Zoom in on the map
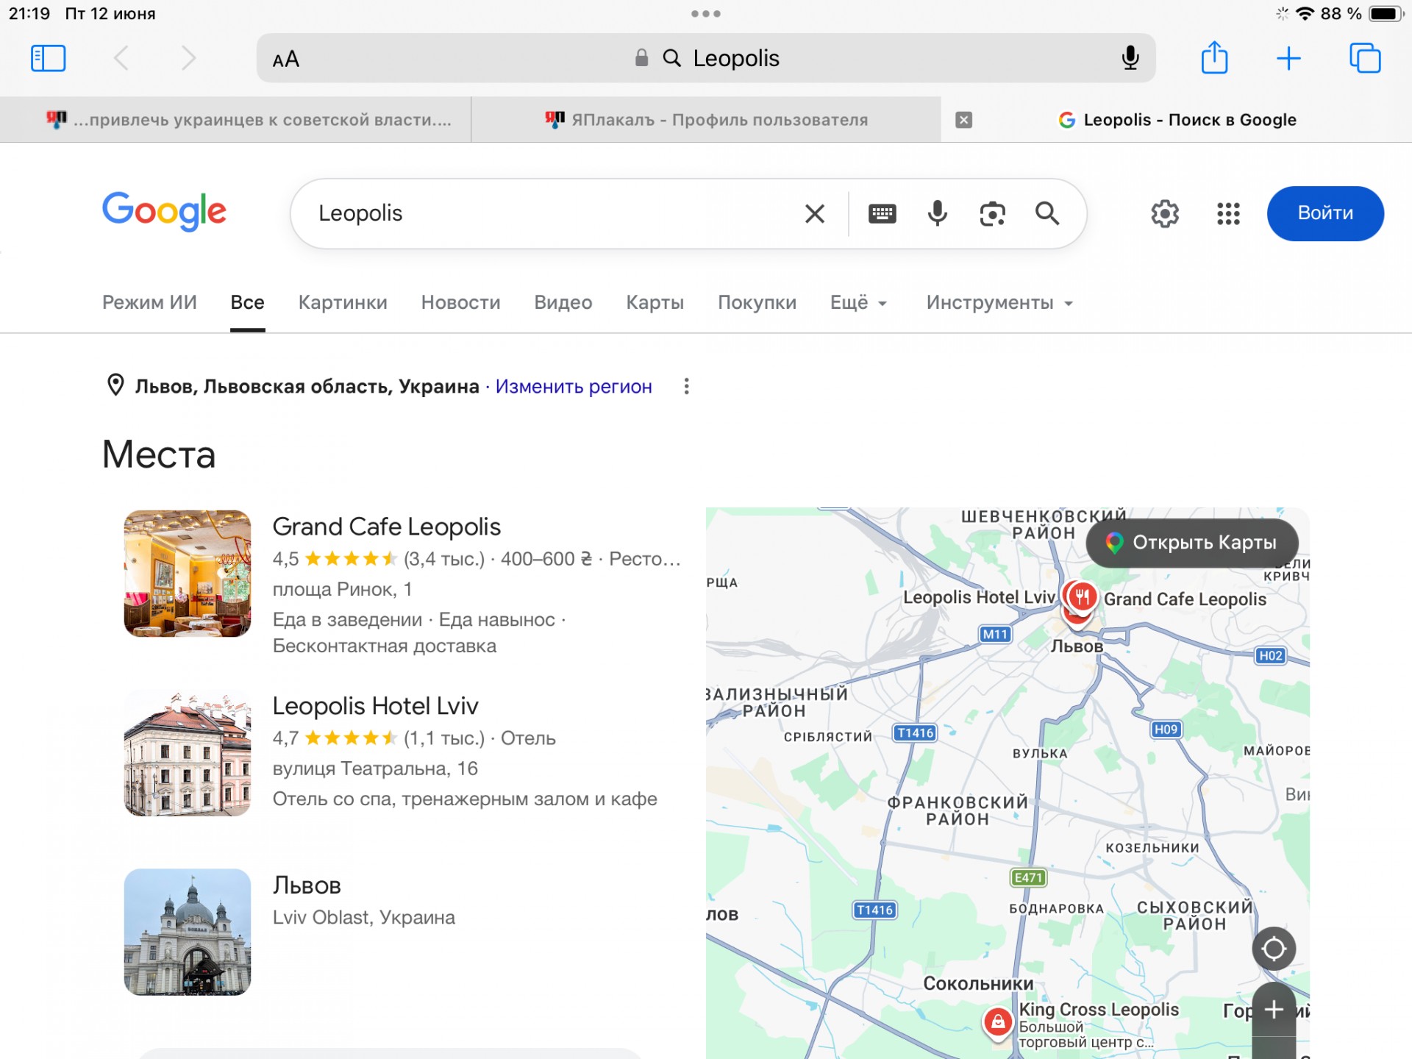This screenshot has height=1059, width=1412. 1274,1010
